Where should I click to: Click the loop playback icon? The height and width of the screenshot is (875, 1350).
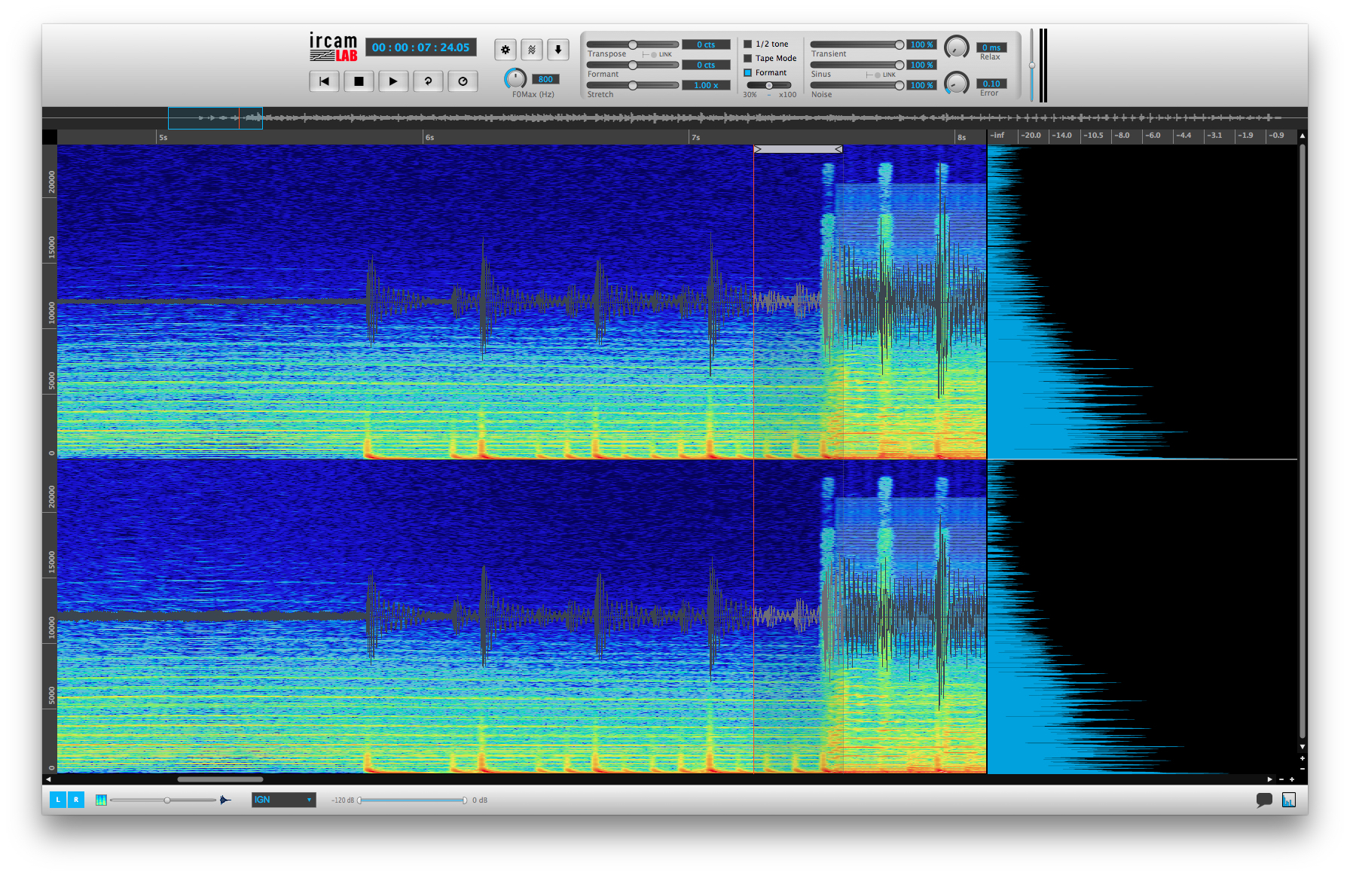tap(428, 81)
